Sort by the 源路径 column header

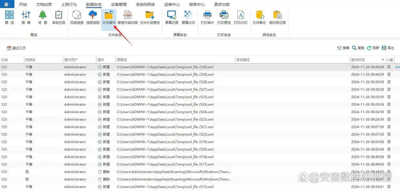point(175,60)
